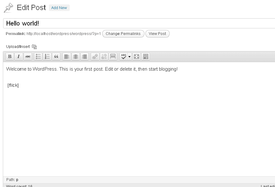Insert More tag icon

[113, 56]
